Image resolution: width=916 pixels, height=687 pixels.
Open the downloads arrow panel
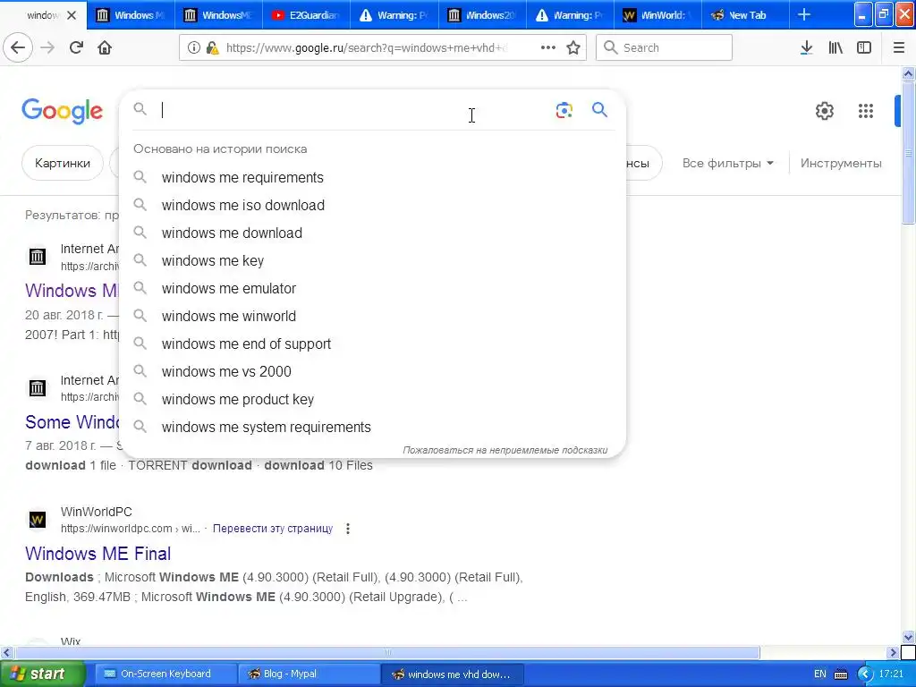(806, 47)
